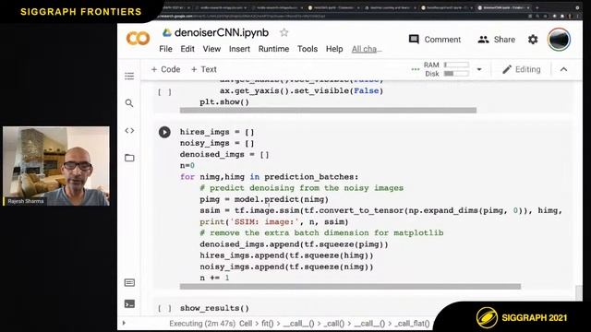Click the 'fit()' entry in status bar

(x=268, y=324)
